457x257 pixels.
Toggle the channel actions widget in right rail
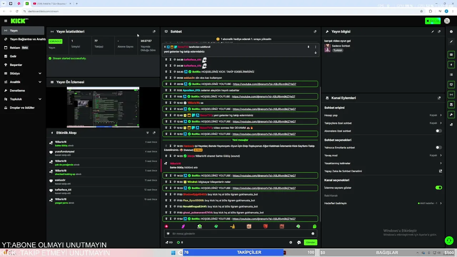(x=451, y=105)
